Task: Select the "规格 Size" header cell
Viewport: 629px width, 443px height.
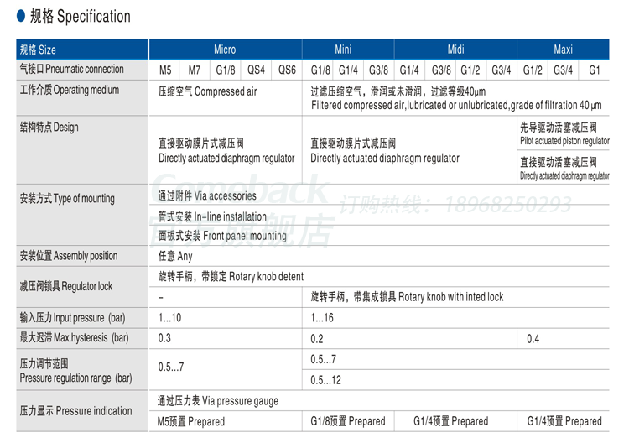Action: click(x=82, y=50)
